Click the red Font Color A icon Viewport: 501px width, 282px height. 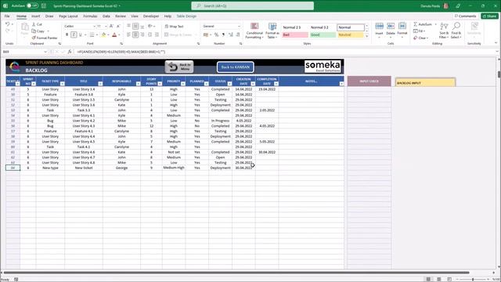click(x=114, y=34)
